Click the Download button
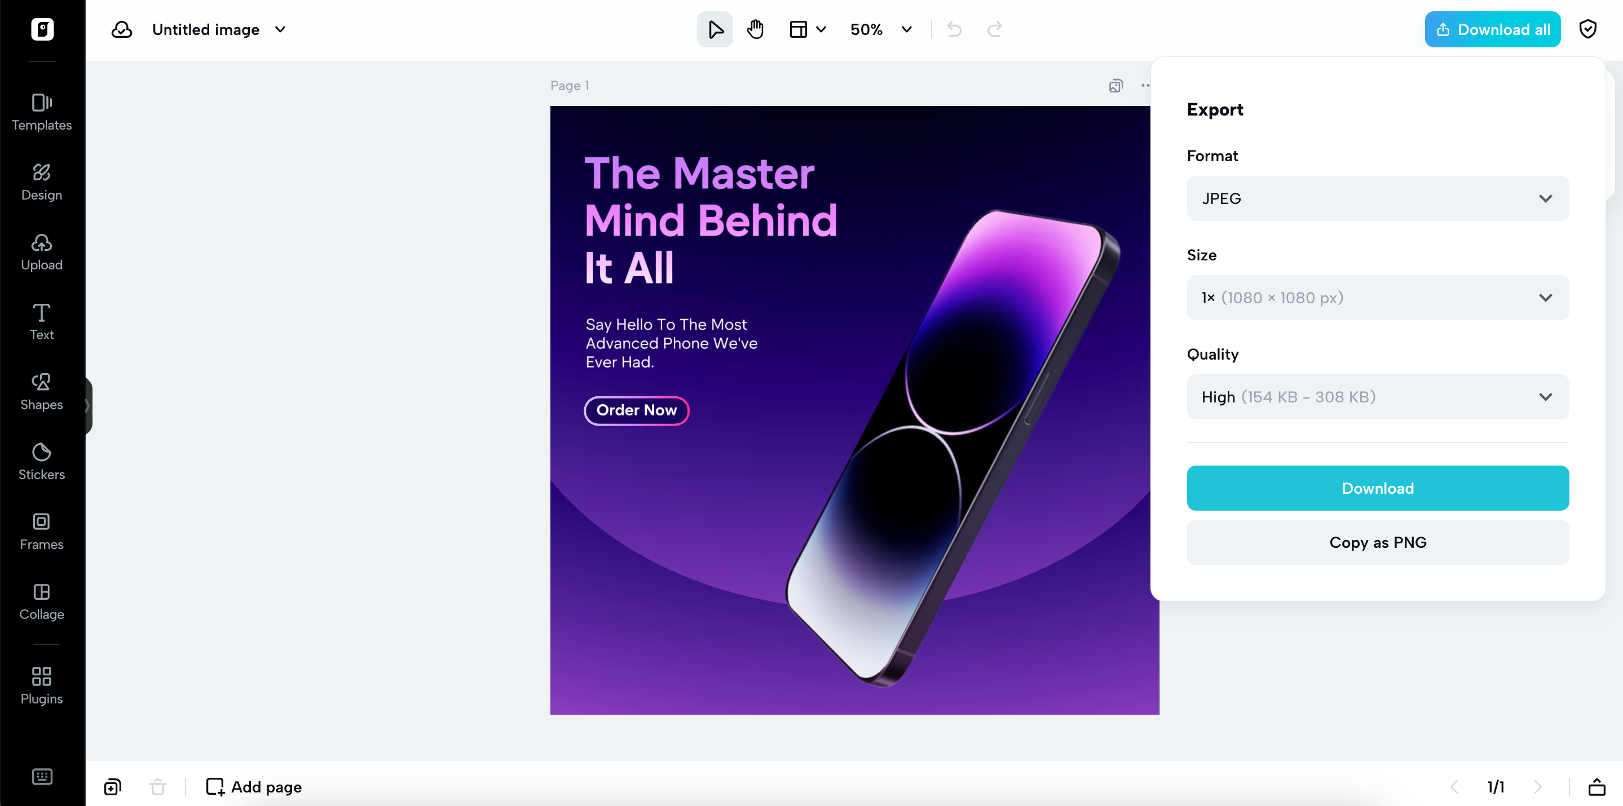Image resolution: width=1623 pixels, height=806 pixels. 1377,488
